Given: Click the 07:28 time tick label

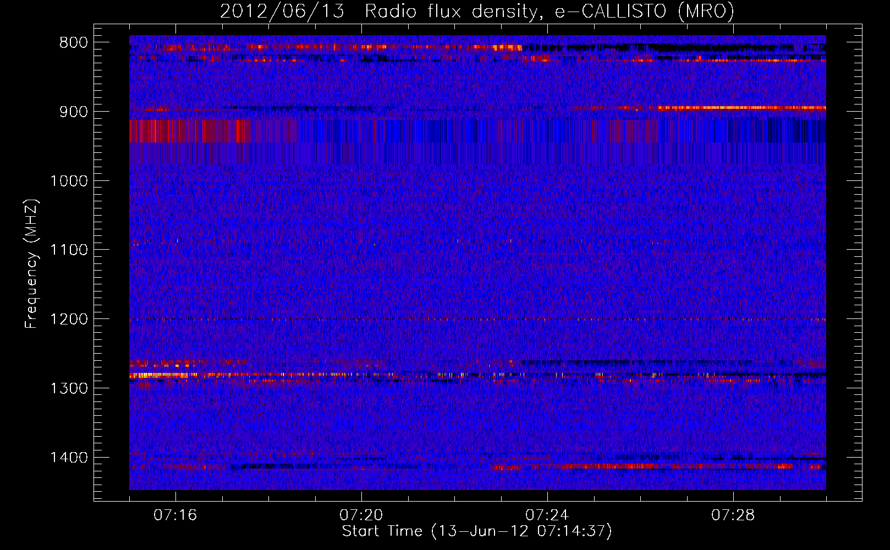Looking at the screenshot, I should pos(733,515).
